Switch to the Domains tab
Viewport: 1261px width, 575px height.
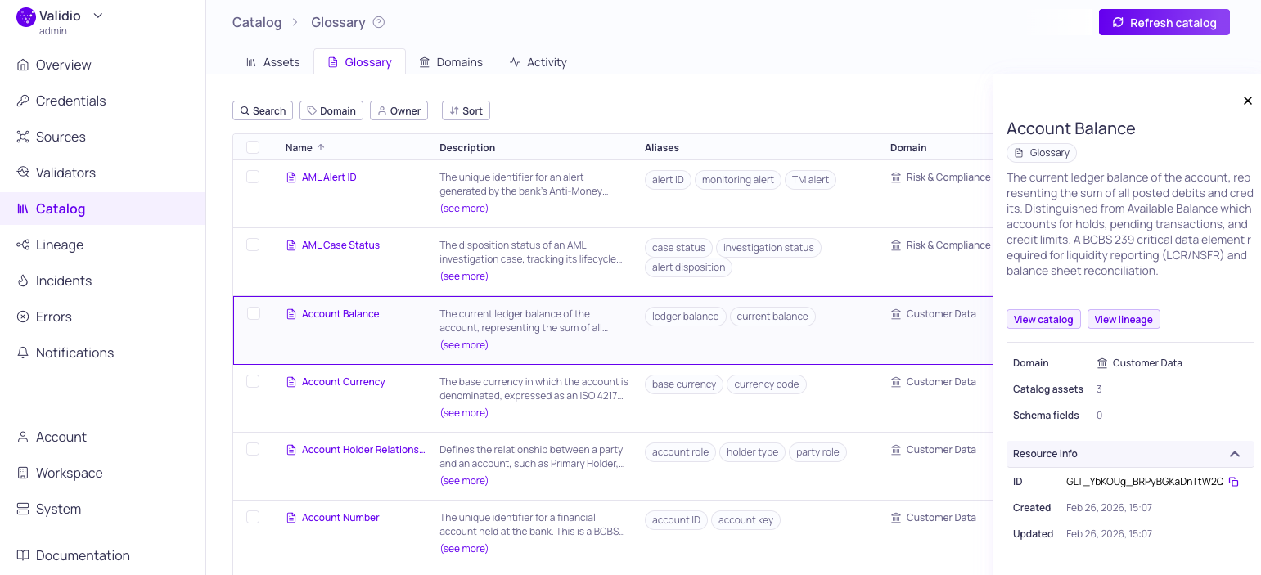click(451, 62)
